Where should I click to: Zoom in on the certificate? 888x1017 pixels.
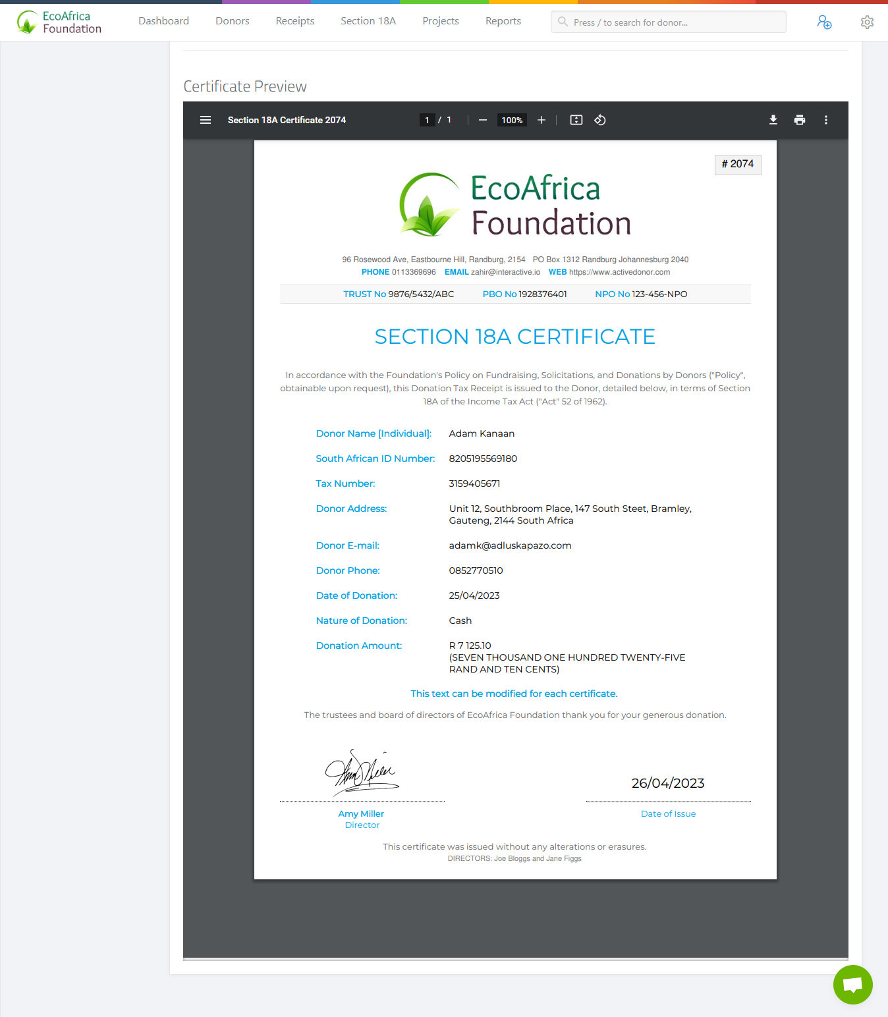pyautogui.click(x=541, y=120)
